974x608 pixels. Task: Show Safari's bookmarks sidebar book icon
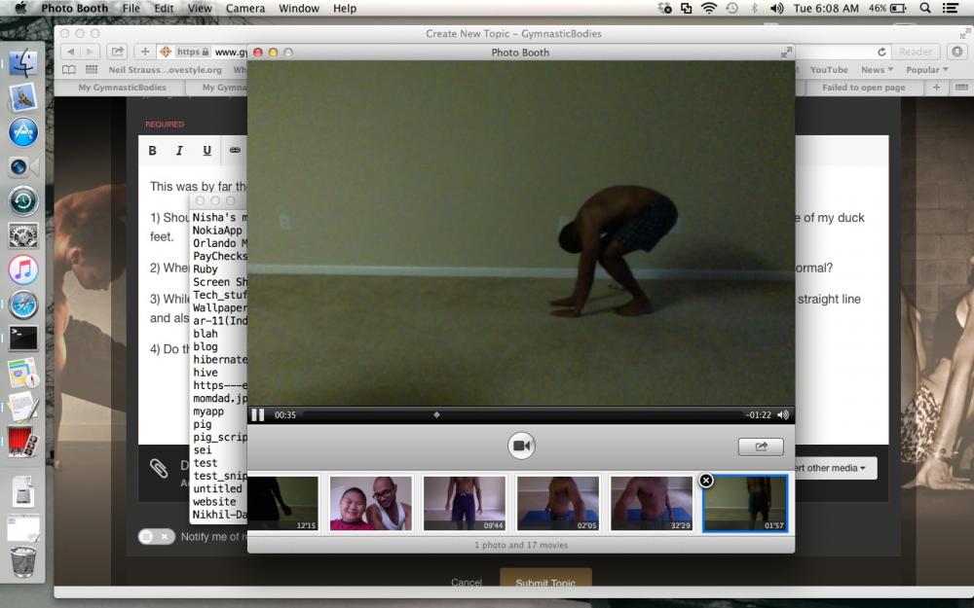[69, 69]
